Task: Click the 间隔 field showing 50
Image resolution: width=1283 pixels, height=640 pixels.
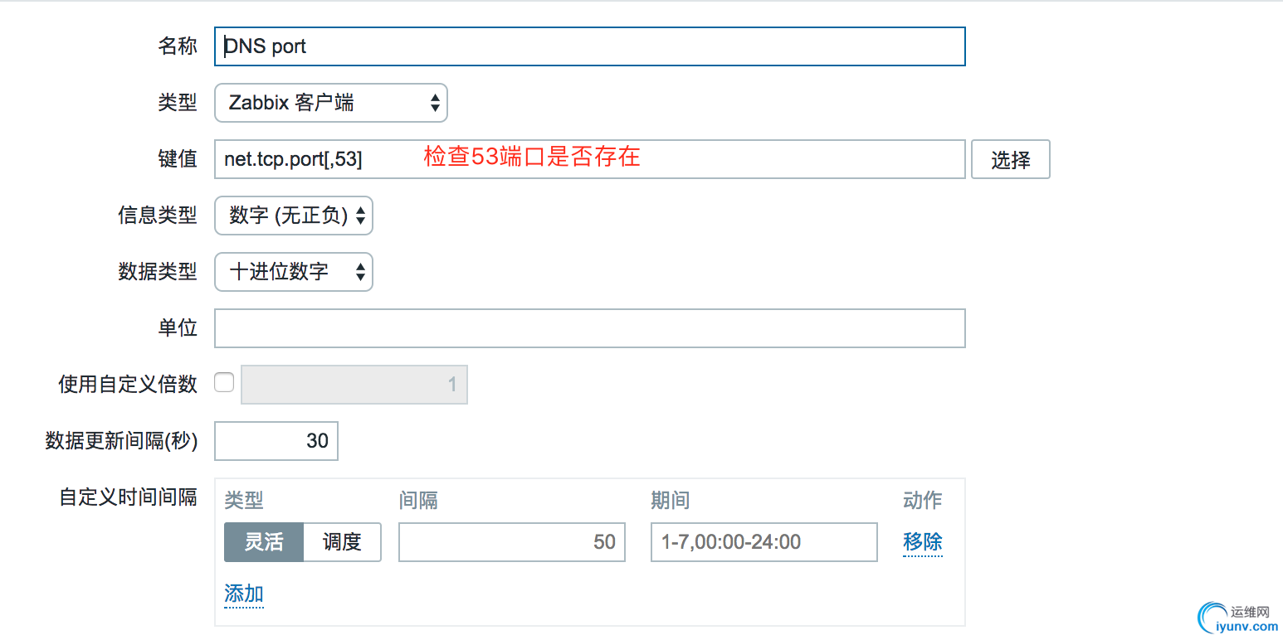Action: pyautogui.click(x=511, y=542)
